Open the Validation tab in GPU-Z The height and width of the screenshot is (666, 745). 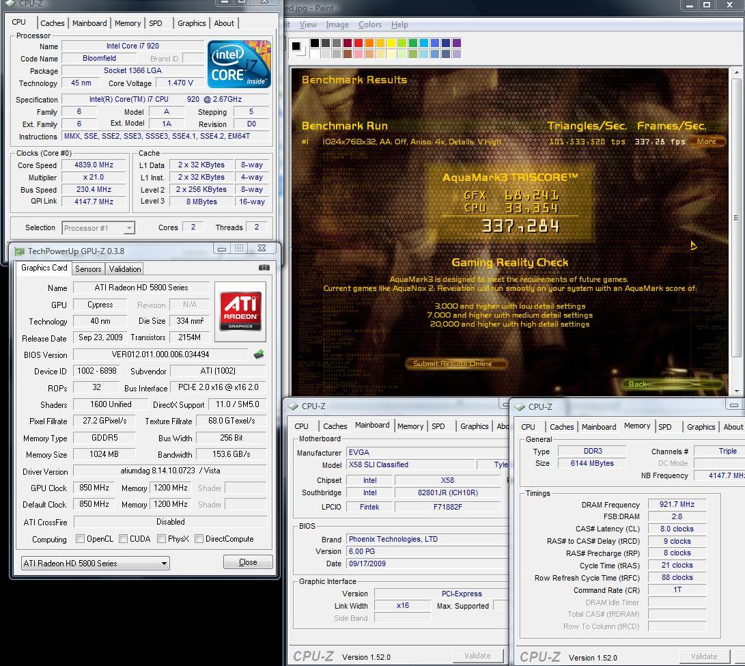coord(124,269)
